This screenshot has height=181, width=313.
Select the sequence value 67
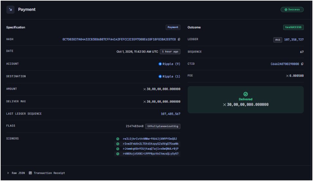[302, 52]
